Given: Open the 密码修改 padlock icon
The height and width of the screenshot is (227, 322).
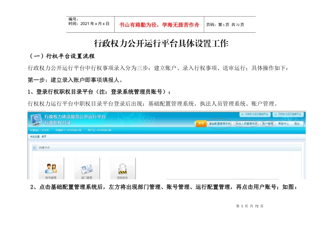Looking at the screenshot, I should (123, 168).
